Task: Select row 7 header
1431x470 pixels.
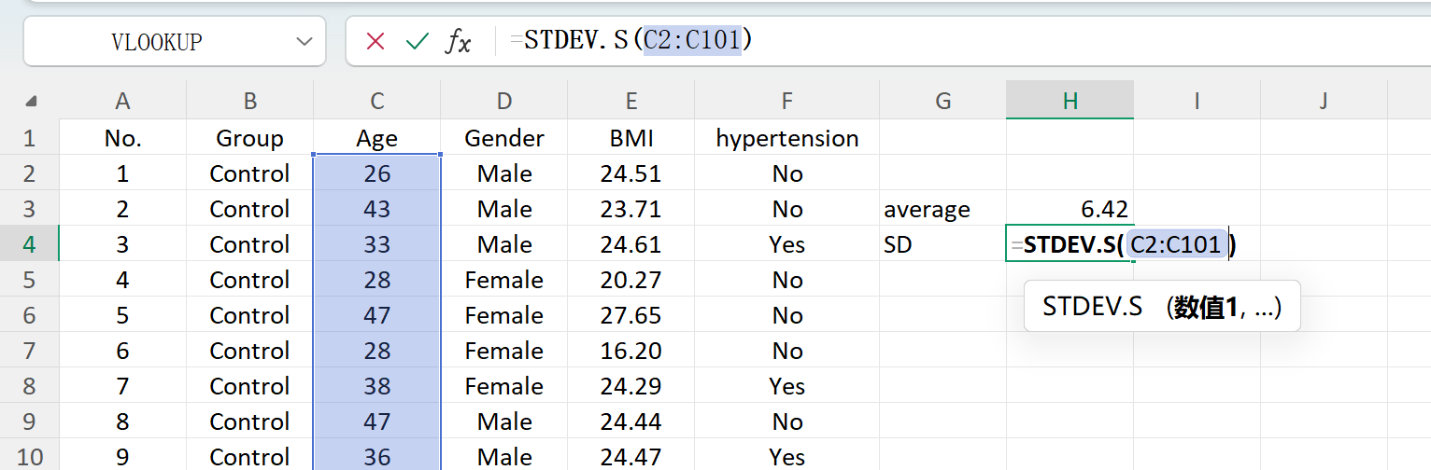Action: click(x=29, y=351)
